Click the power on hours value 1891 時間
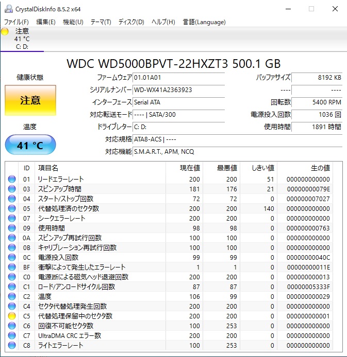This screenshot has width=347, height=357. click(x=317, y=127)
